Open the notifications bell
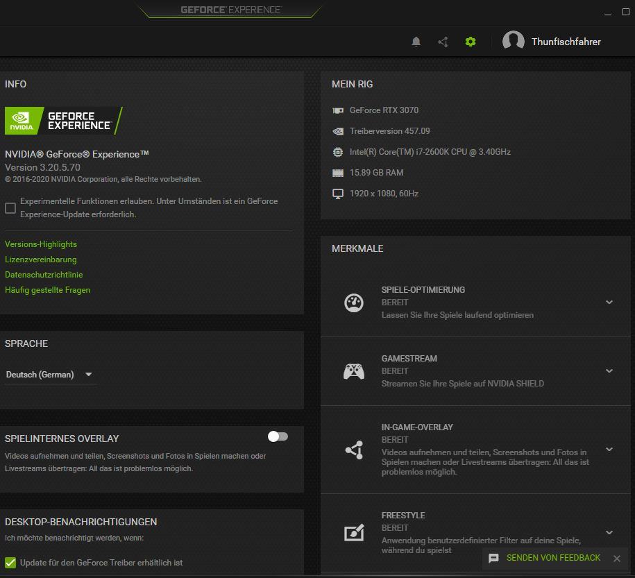The image size is (635, 578). pos(416,42)
